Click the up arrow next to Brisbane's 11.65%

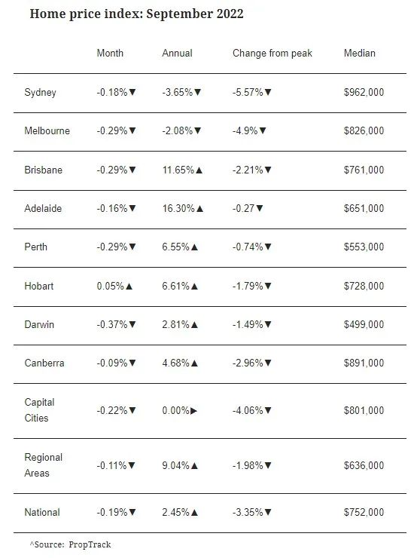pyautogui.click(x=199, y=170)
